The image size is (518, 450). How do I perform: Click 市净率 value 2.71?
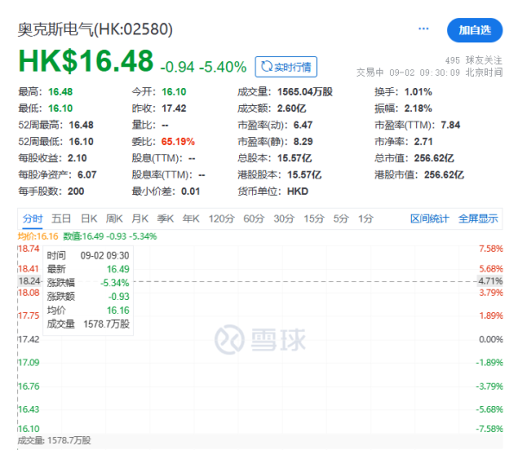click(423, 141)
